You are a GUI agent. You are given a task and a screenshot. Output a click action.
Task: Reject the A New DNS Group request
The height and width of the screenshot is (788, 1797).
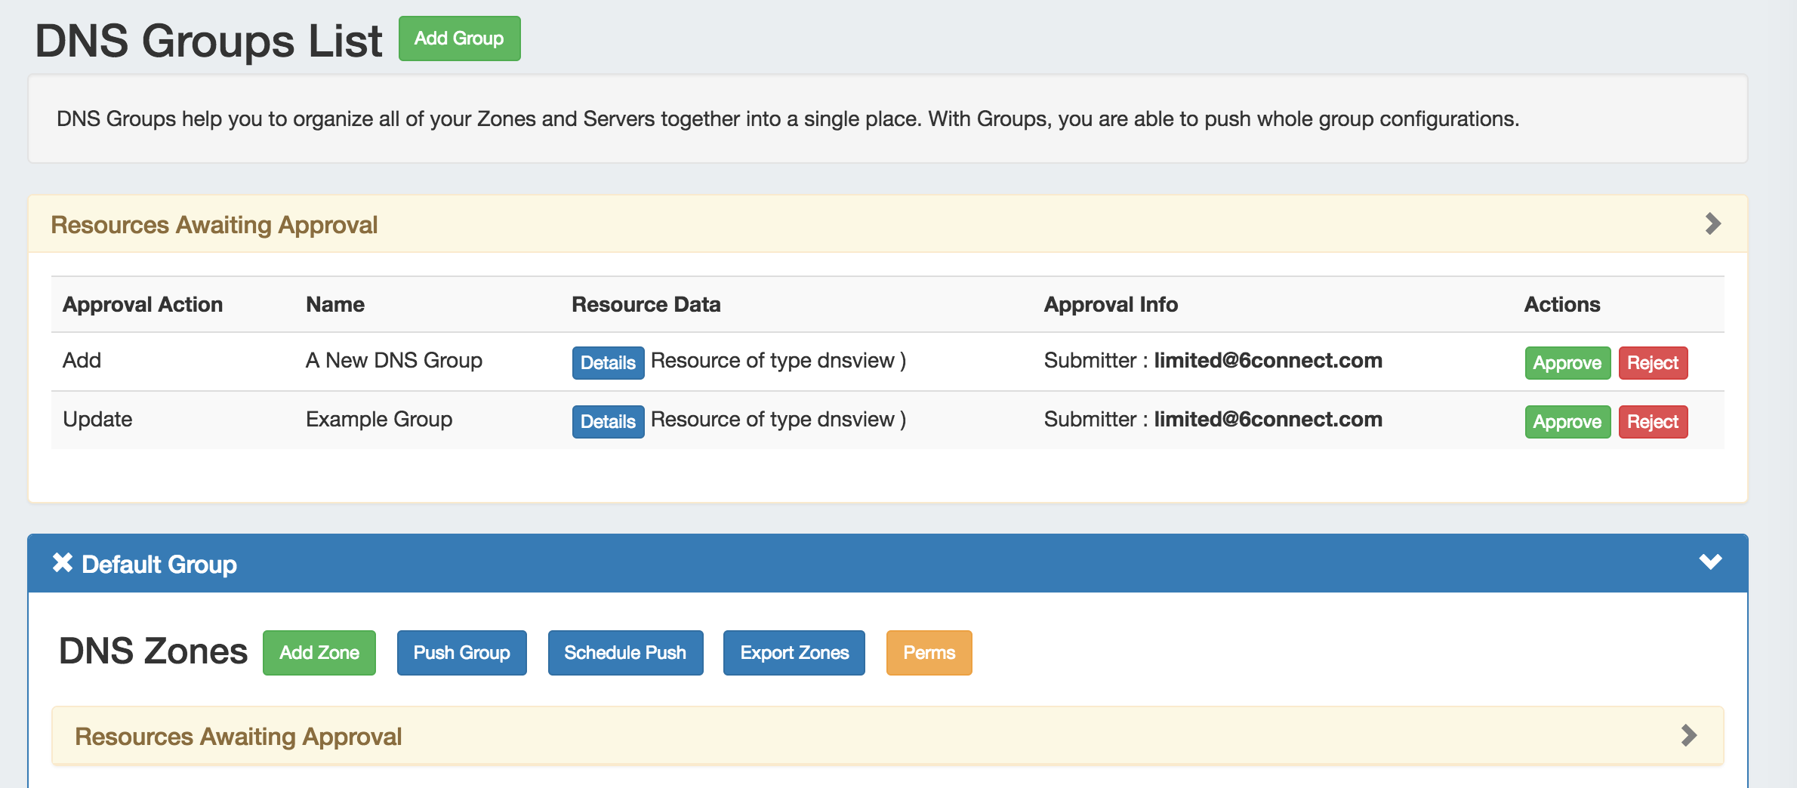1652,363
